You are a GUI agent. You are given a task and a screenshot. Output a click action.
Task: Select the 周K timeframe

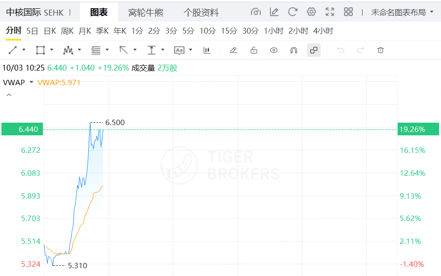tap(67, 31)
